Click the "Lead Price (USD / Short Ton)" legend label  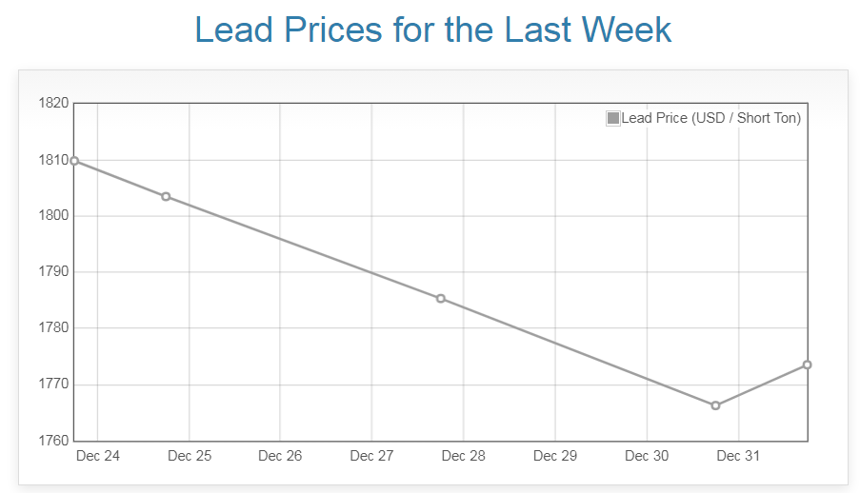click(710, 118)
